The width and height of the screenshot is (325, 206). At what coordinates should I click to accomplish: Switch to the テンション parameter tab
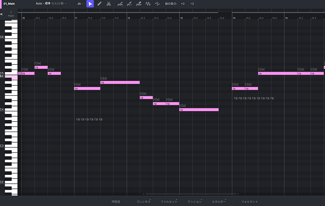pos(194,202)
